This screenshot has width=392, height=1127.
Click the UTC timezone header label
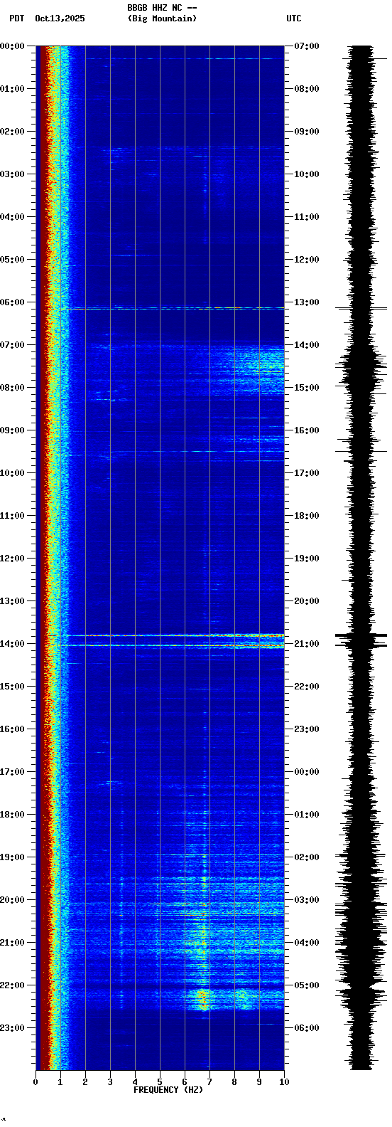click(294, 18)
